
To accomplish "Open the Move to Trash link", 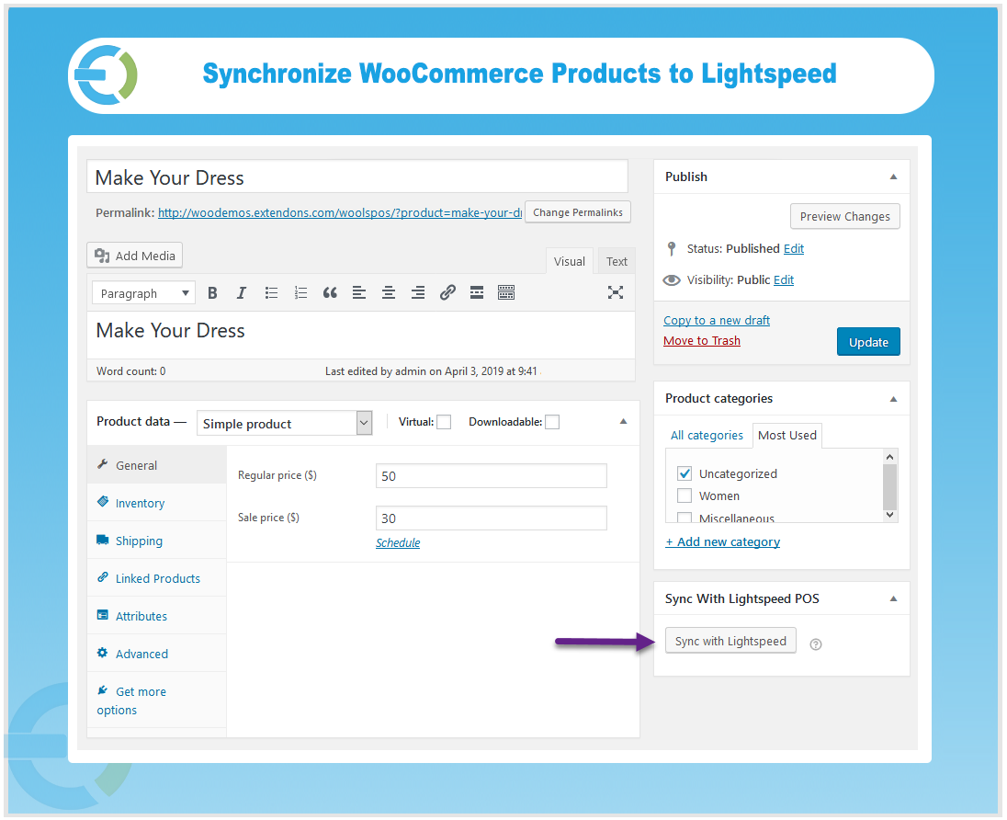I will click(x=701, y=340).
